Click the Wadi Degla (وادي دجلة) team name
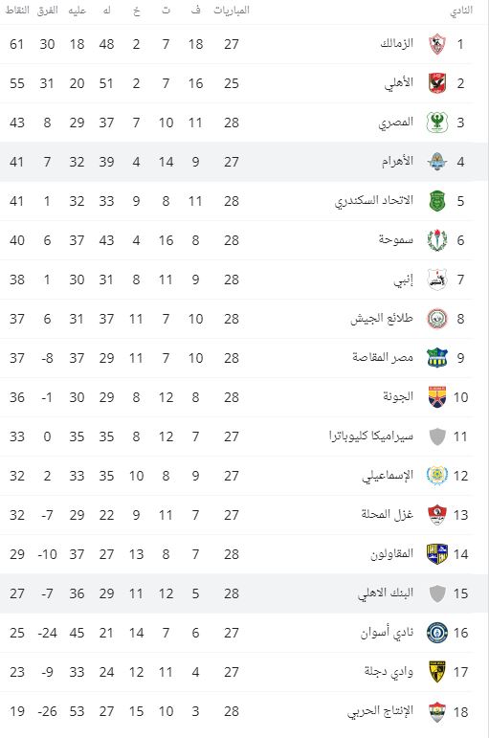Screen dimensions: 489x738 click(x=389, y=672)
